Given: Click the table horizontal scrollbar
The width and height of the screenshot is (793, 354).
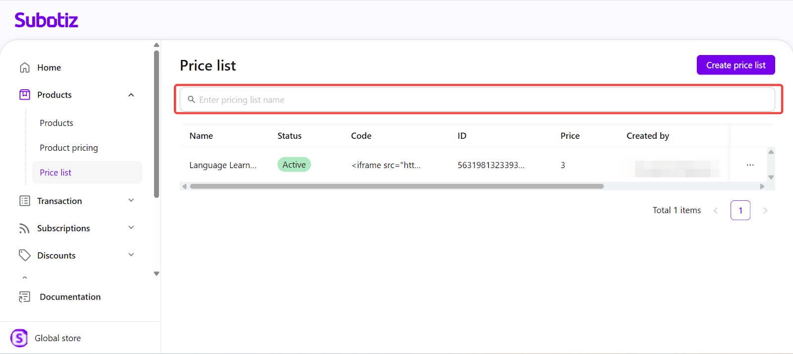Looking at the screenshot, I should click(396, 186).
